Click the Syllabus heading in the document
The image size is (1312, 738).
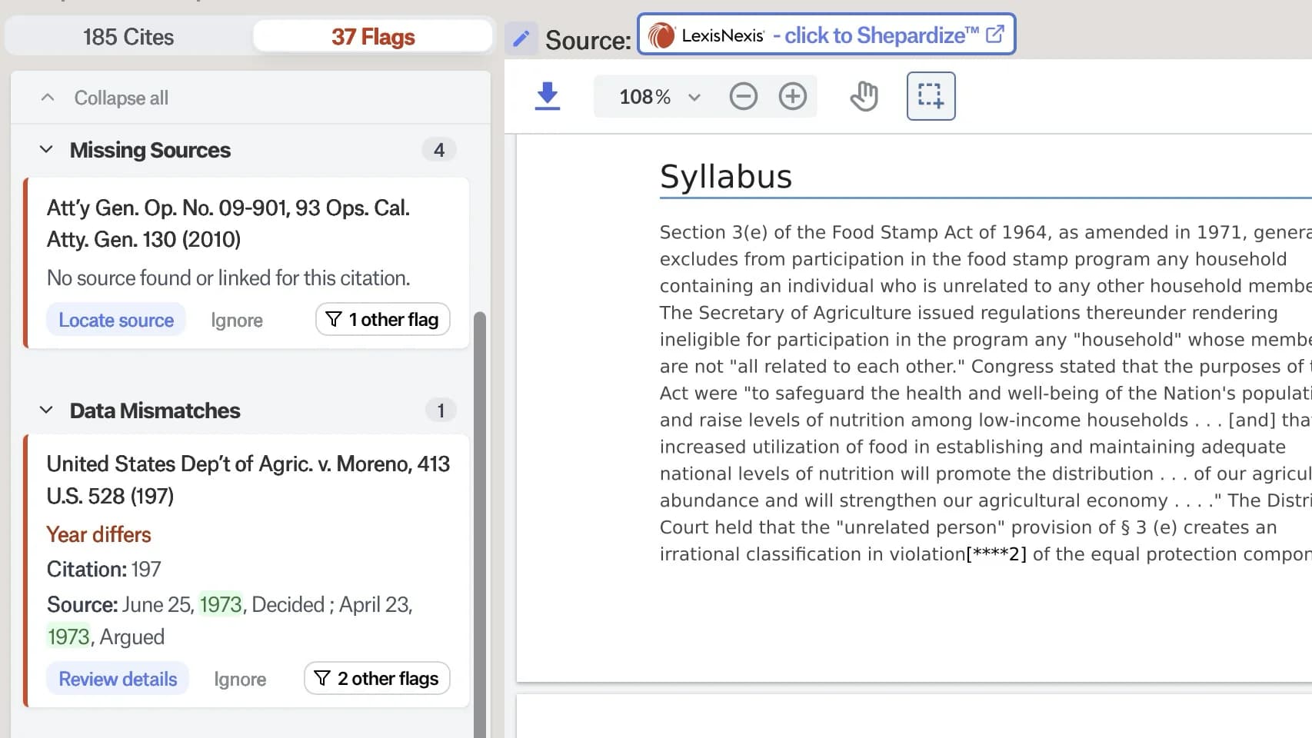coord(726,177)
